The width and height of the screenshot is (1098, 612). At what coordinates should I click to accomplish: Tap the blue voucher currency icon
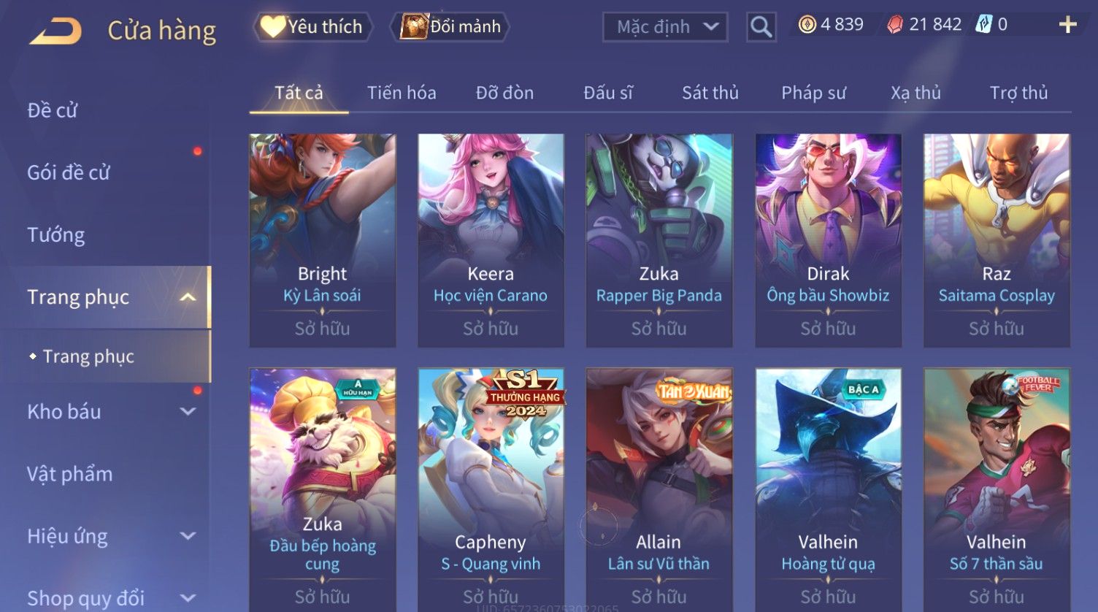[x=984, y=25]
